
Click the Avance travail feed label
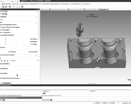pyautogui.click(x=33, y=52)
